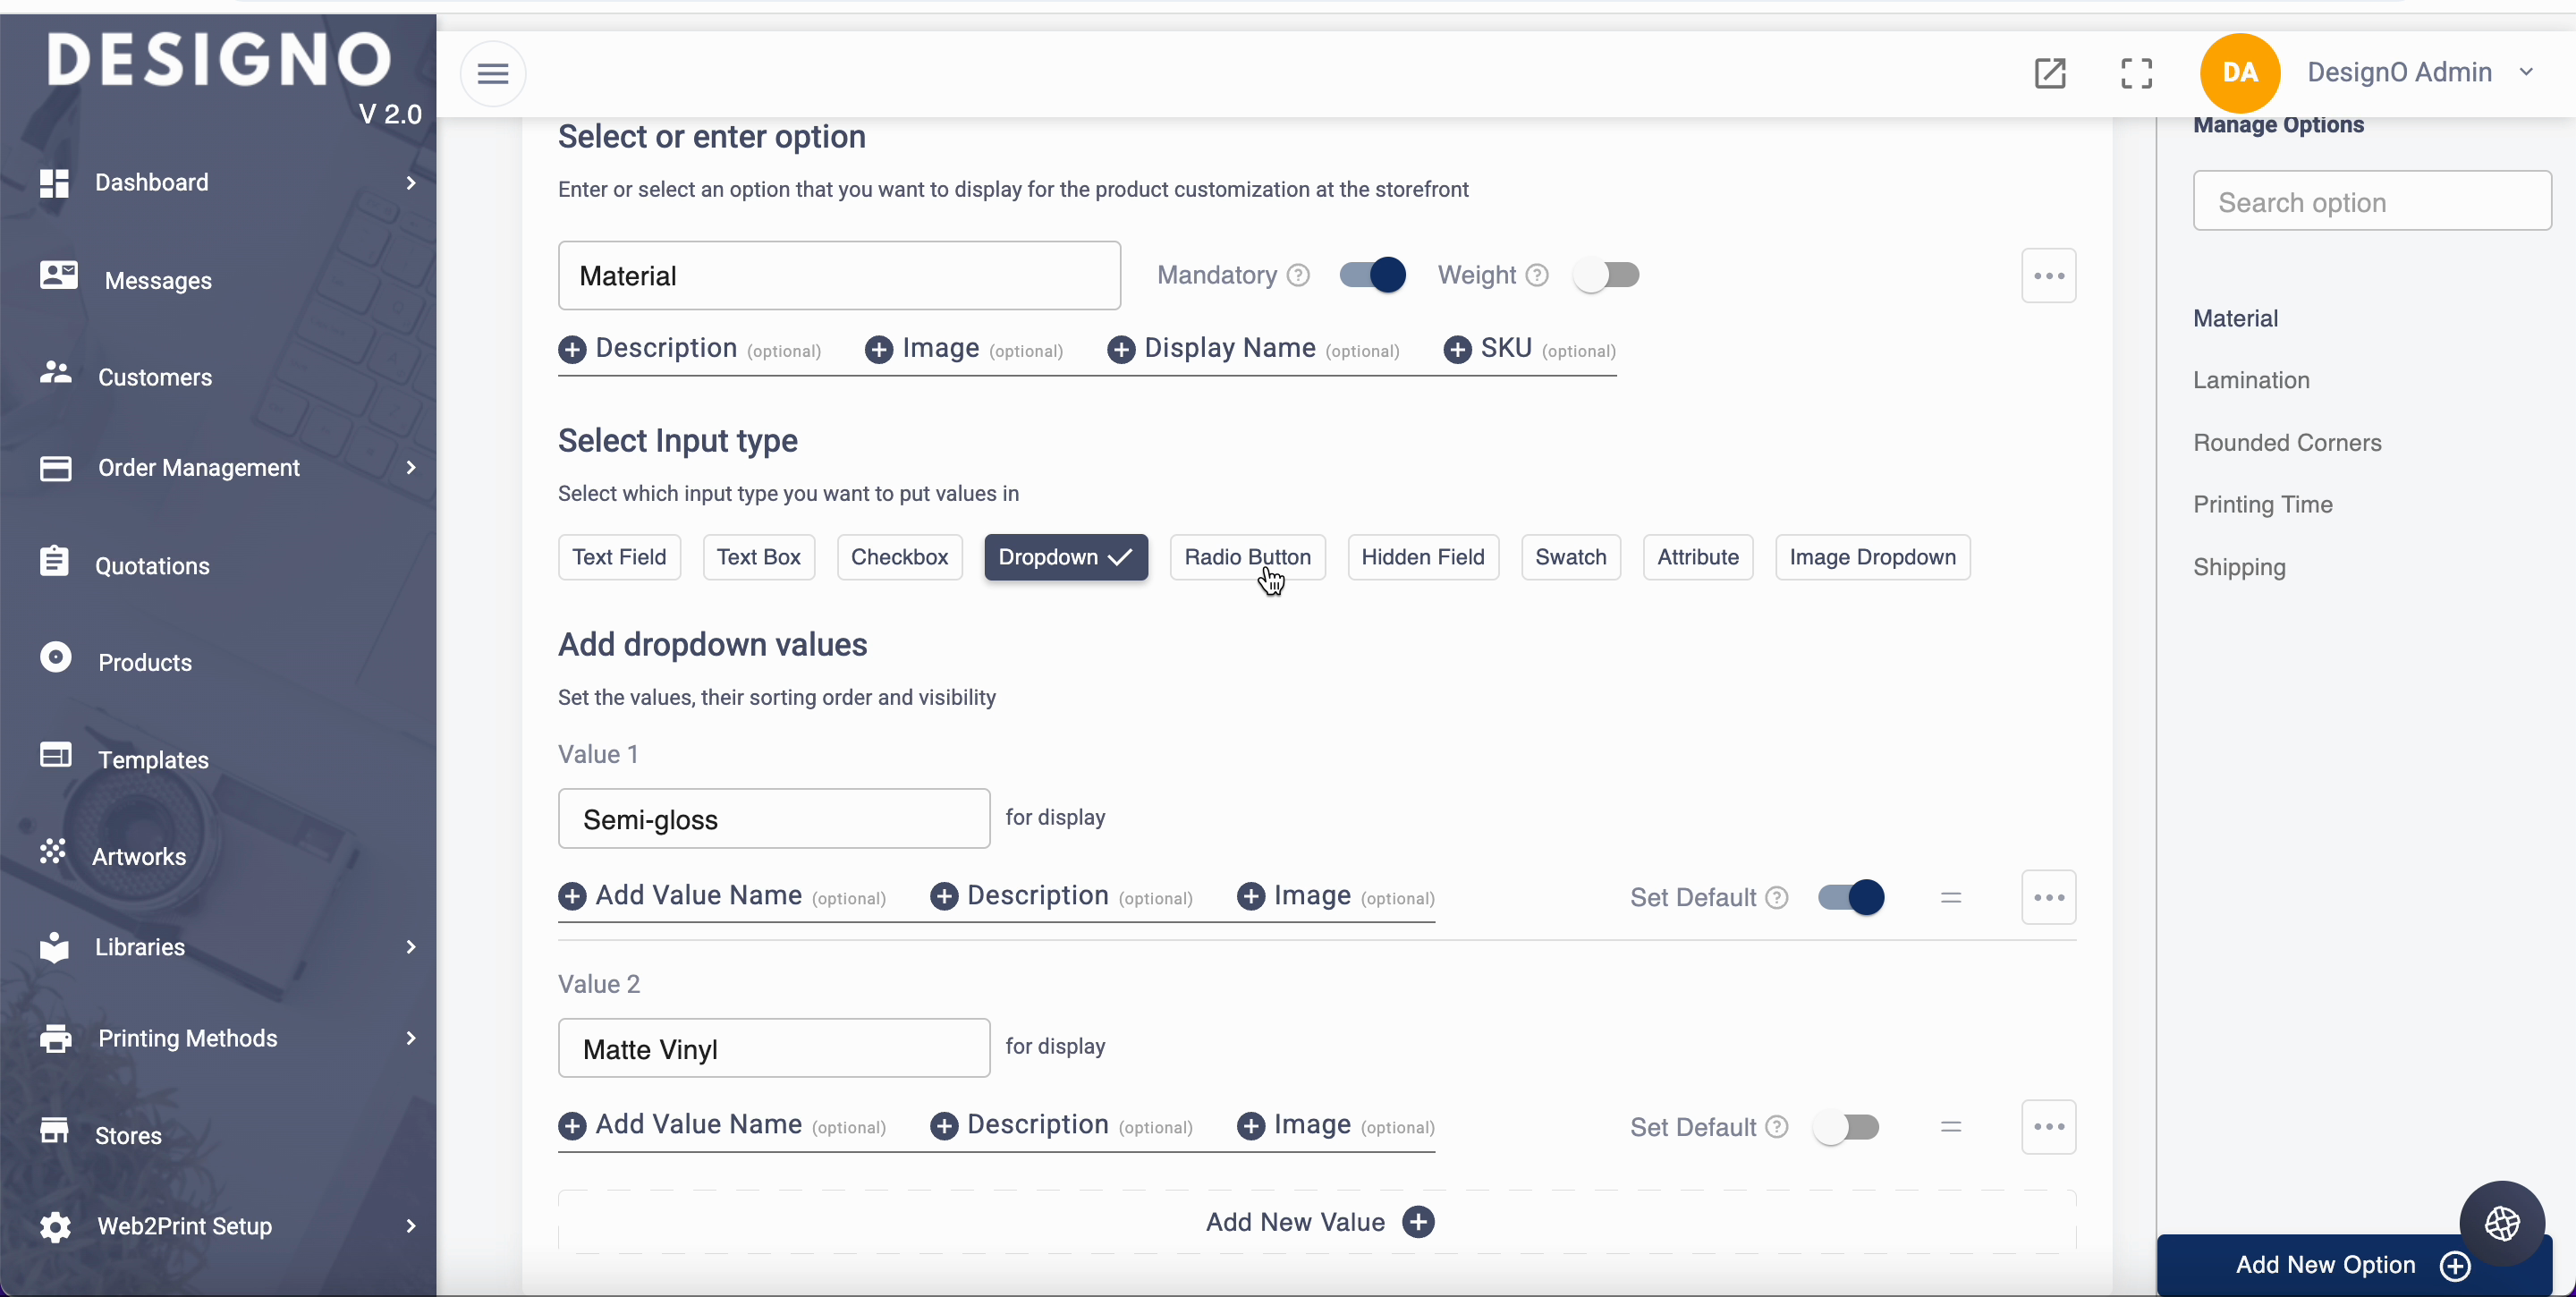Image resolution: width=2576 pixels, height=1297 pixels.
Task: Toggle the fullscreen icon
Action: click(2136, 73)
